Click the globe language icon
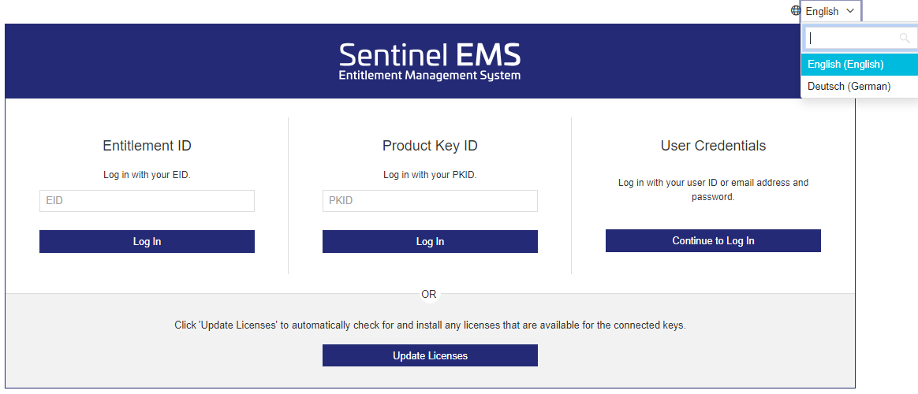This screenshot has width=918, height=394. [x=796, y=11]
